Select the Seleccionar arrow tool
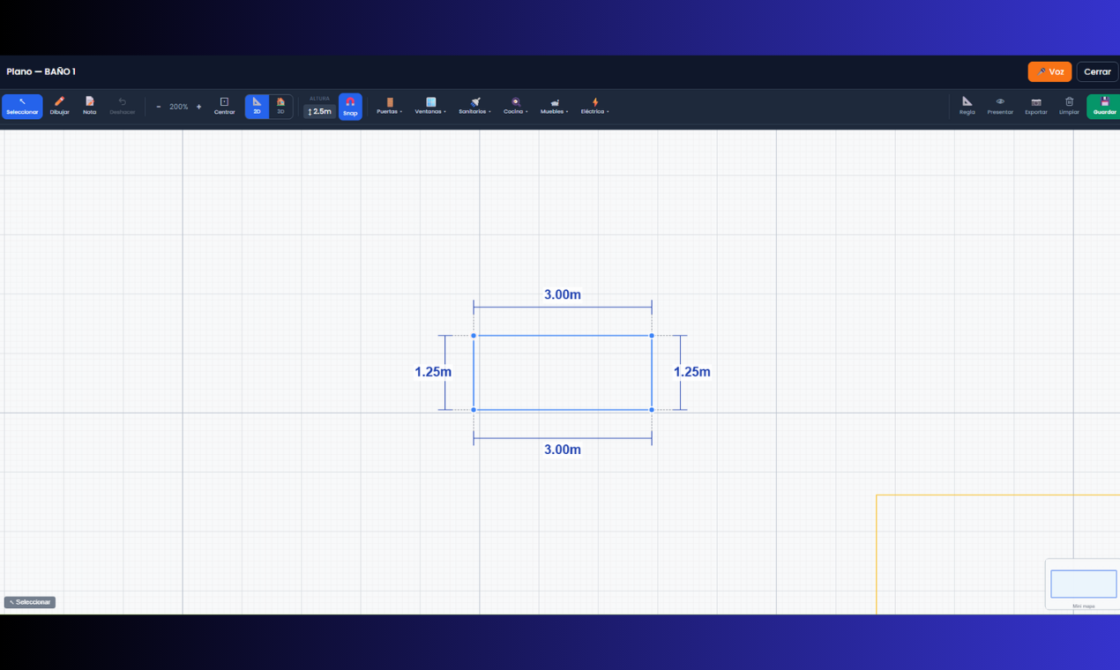The height and width of the screenshot is (670, 1120). [22, 107]
